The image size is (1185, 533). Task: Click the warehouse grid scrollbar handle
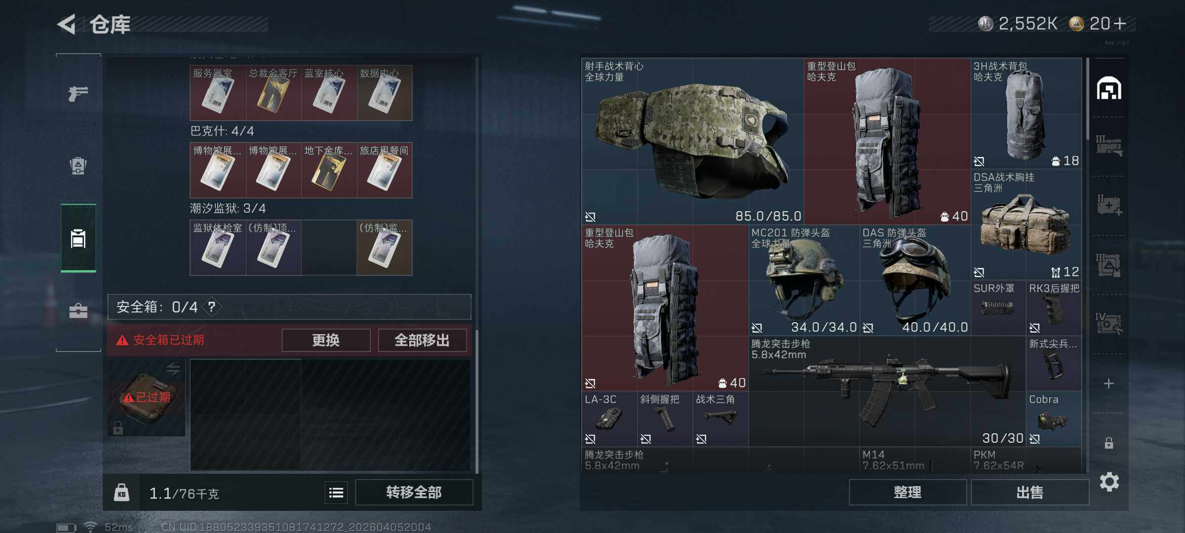click(x=1087, y=99)
